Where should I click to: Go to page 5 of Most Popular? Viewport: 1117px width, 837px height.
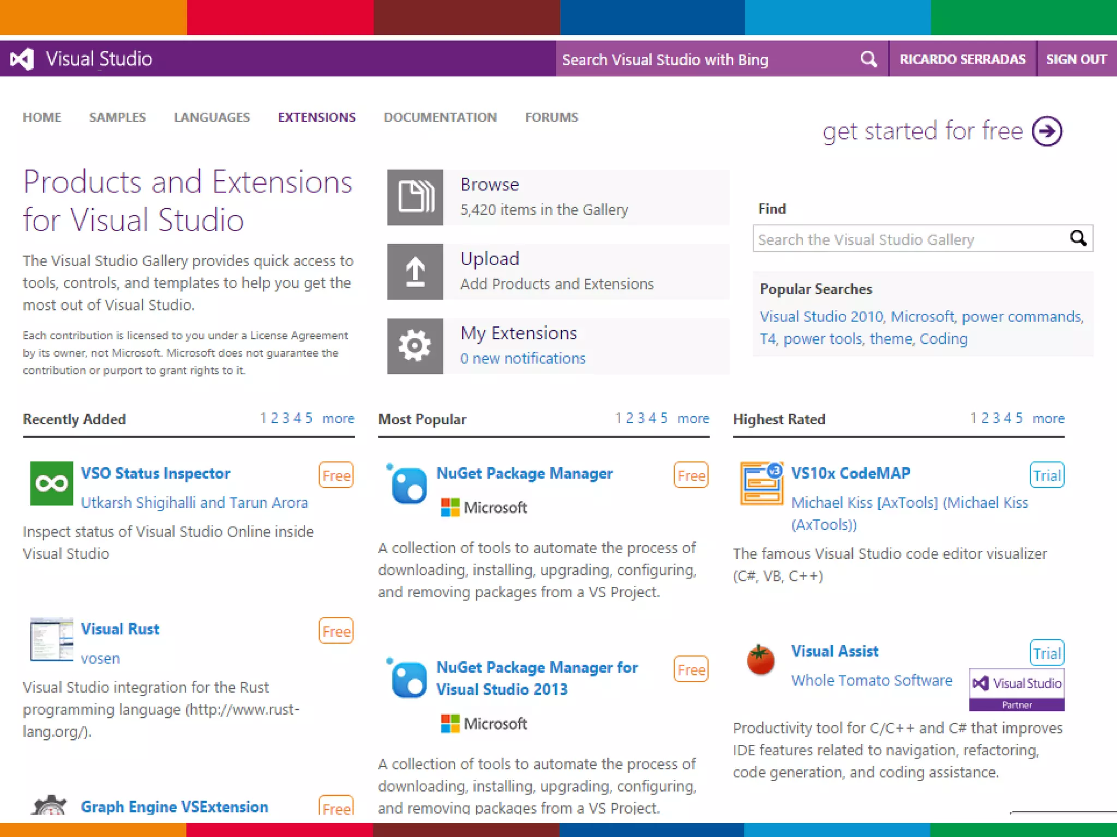(664, 418)
